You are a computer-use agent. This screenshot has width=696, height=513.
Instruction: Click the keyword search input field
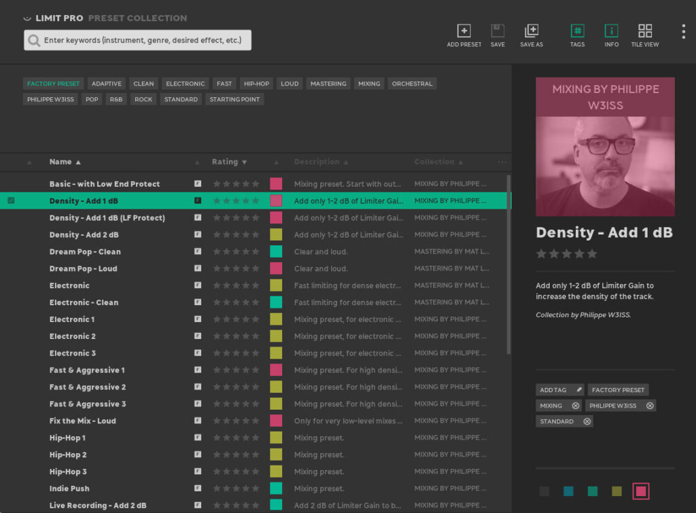137,40
